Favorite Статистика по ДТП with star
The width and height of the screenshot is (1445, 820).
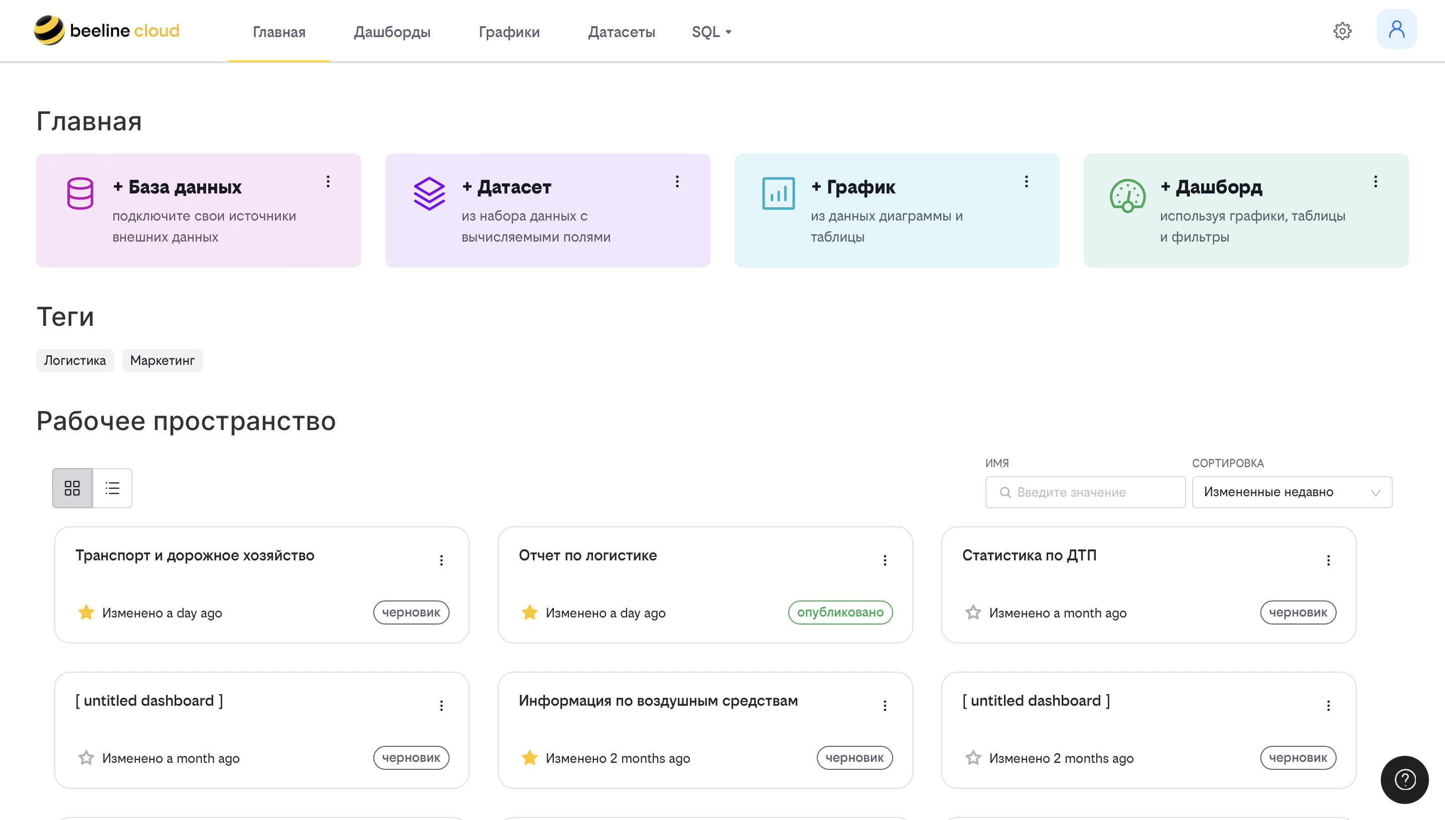coord(973,612)
